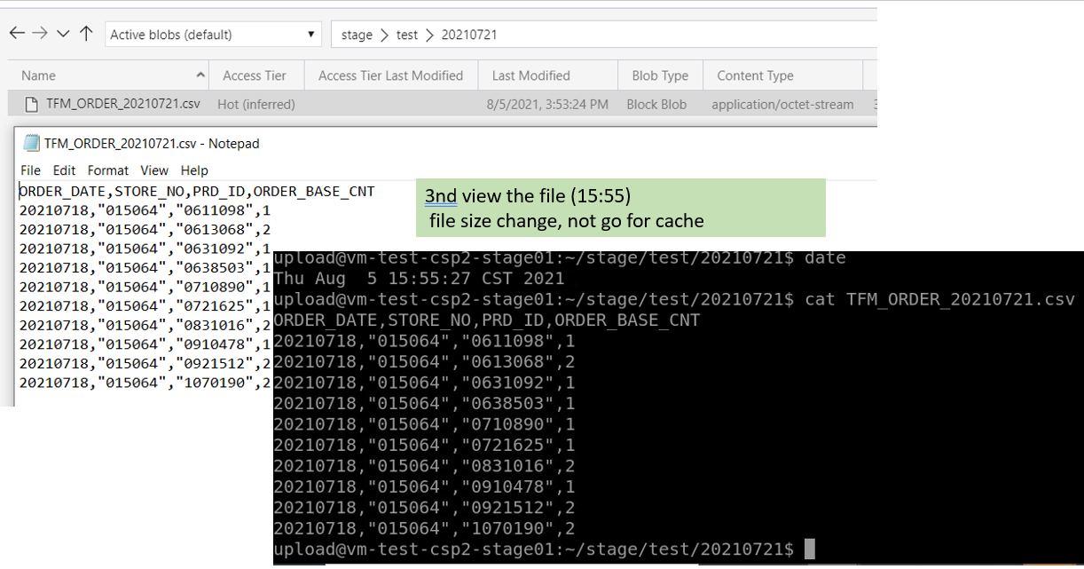Click the Notepad document icon in title bar
1084x569 pixels.
click(x=29, y=143)
